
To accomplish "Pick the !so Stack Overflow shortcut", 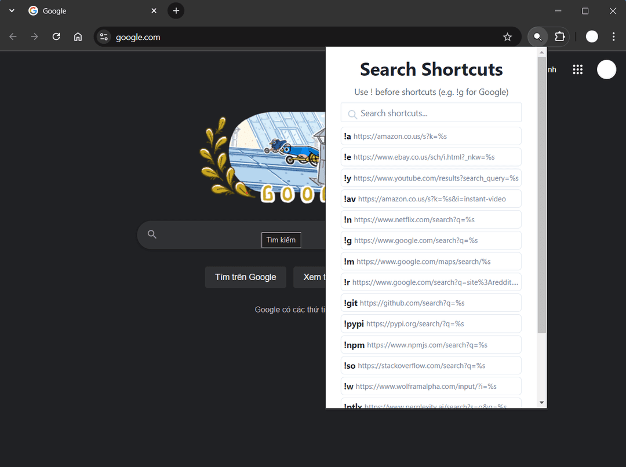I will 431,365.
